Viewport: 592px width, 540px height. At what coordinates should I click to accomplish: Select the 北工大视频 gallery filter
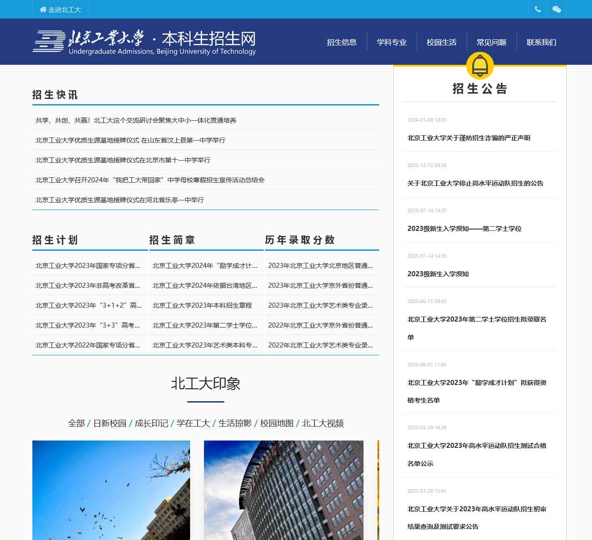tap(323, 423)
